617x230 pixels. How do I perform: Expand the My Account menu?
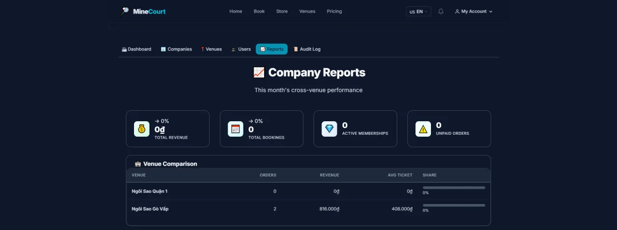click(473, 12)
